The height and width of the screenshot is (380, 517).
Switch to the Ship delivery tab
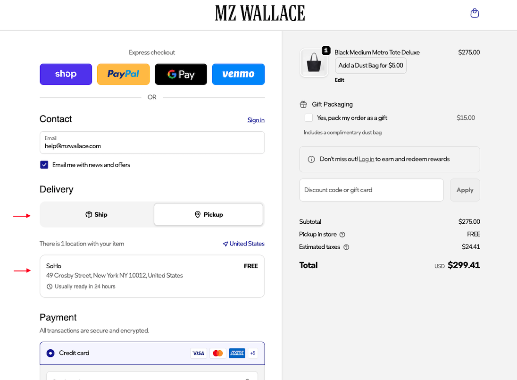pos(97,215)
